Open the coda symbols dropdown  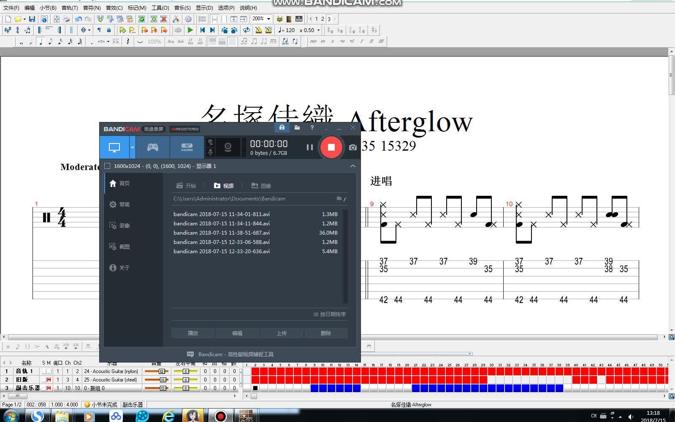click(89, 30)
